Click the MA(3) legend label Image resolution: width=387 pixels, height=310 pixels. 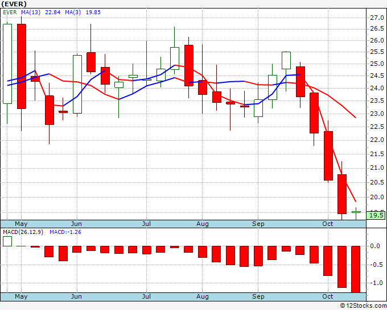click(73, 12)
